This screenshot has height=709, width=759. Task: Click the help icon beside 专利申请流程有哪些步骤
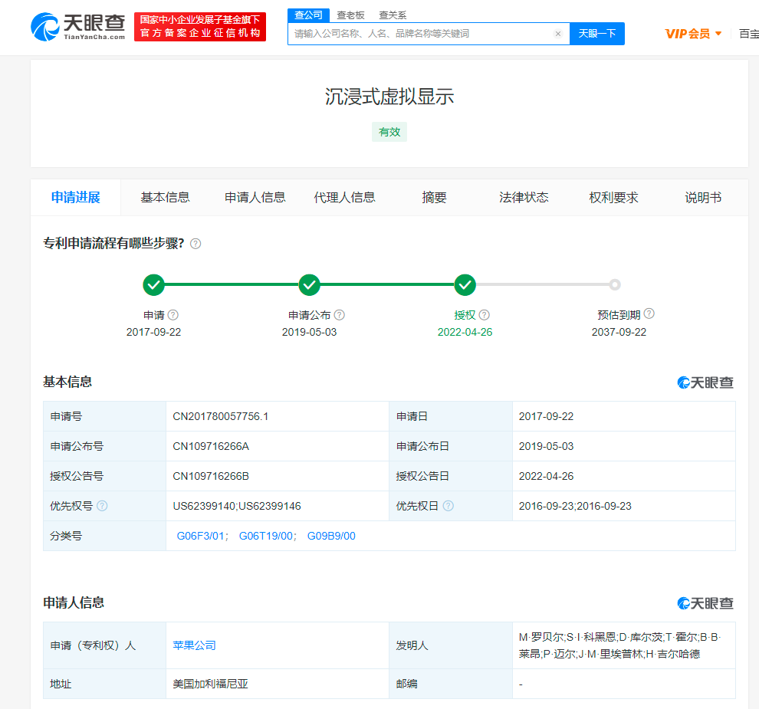195,244
